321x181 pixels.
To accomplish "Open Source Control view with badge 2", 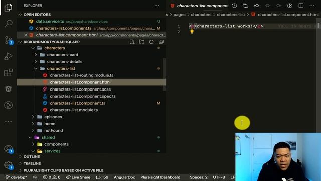I will [9, 40].
